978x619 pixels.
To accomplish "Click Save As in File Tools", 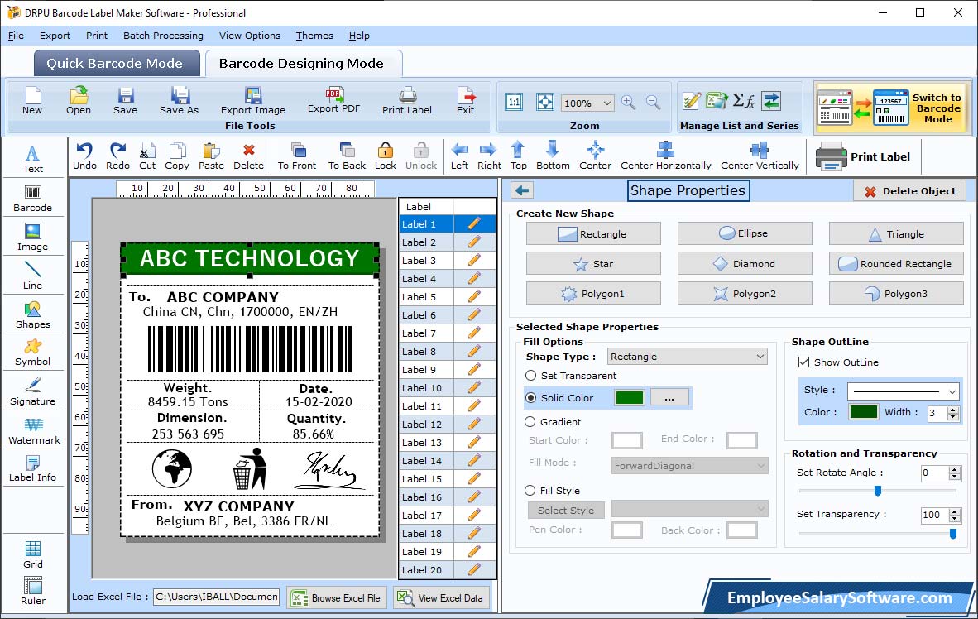I will (179, 100).
